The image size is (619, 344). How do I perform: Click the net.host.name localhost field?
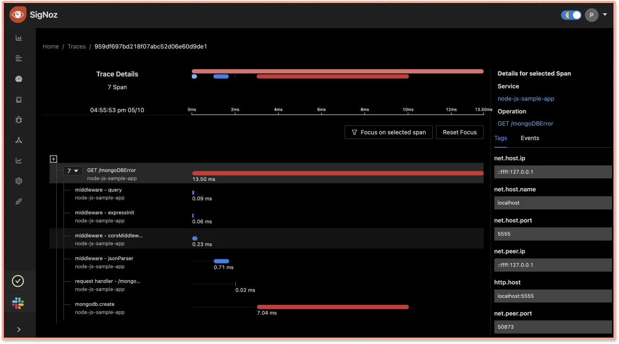pyautogui.click(x=553, y=203)
